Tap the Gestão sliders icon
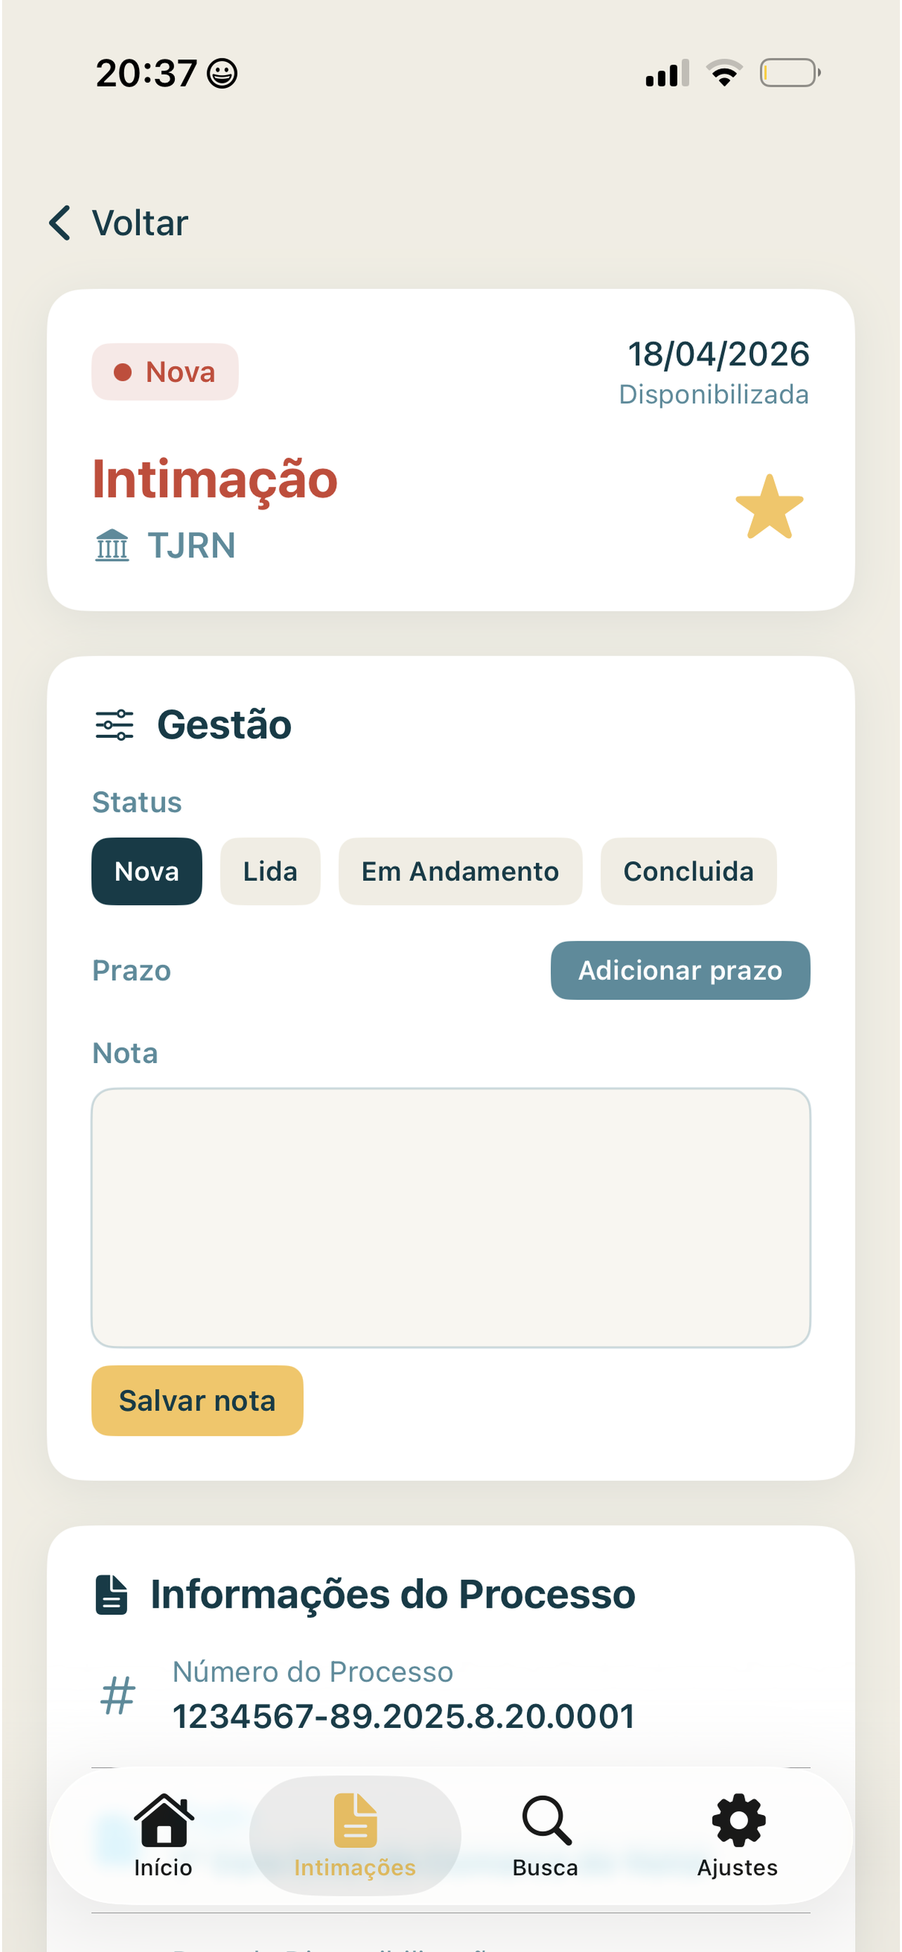Image resolution: width=902 pixels, height=1952 pixels. pos(115,724)
